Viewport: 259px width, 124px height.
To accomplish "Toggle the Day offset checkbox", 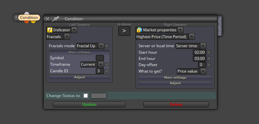I will tap(209, 65).
